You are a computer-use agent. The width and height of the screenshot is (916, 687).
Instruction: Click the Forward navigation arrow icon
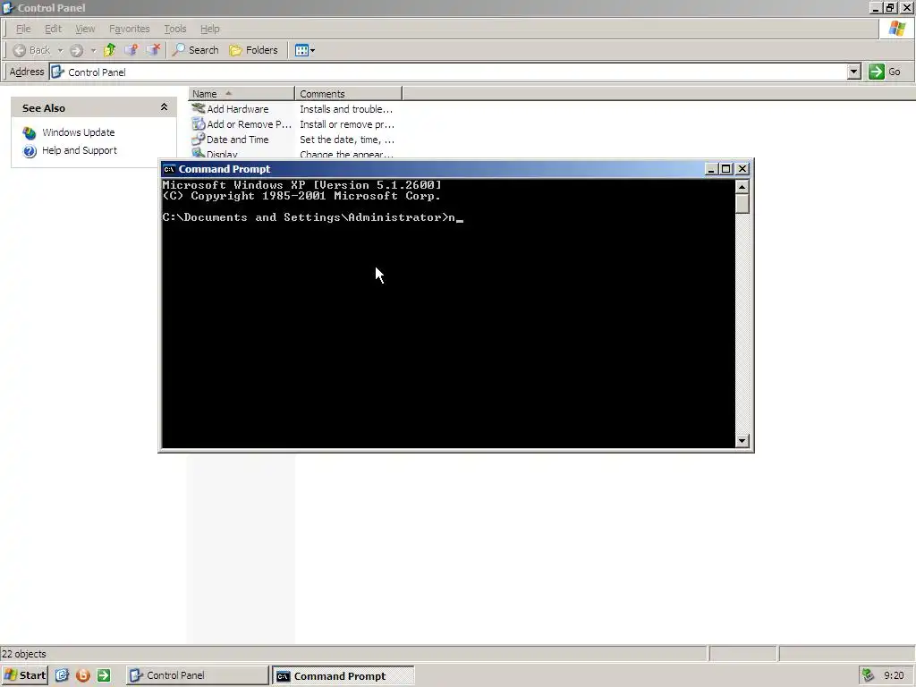pyautogui.click(x=76, y=50)
